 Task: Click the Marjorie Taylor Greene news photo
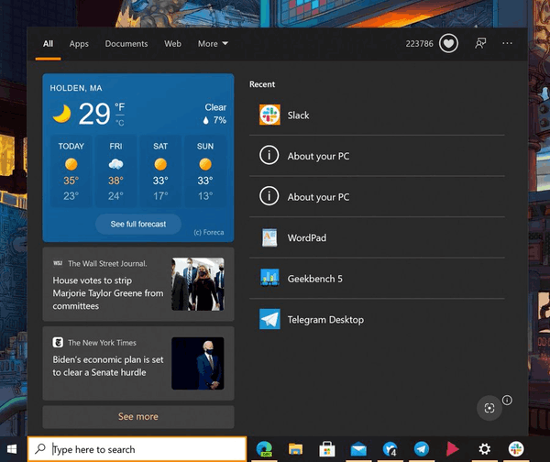(198, 284)
